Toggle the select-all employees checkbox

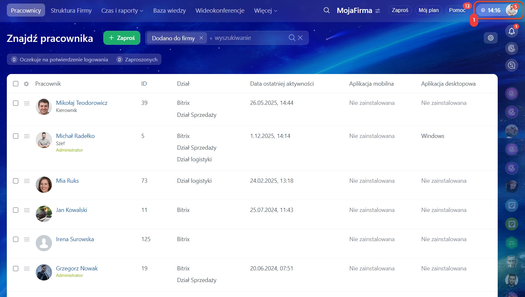(x=16, y=84)
